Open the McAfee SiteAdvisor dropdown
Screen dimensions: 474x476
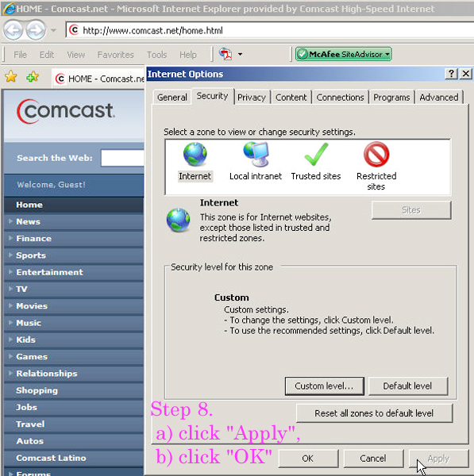point(343,54)
